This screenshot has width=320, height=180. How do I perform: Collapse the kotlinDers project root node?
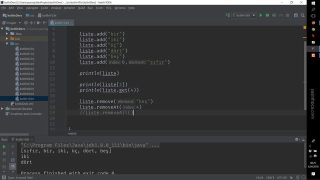2,29
